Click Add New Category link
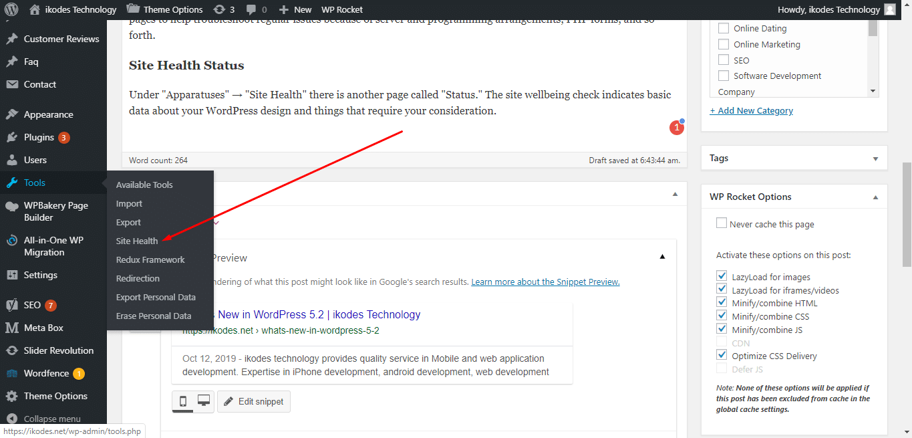Screen dimensions: 912x438 click(x=752, y=110)
